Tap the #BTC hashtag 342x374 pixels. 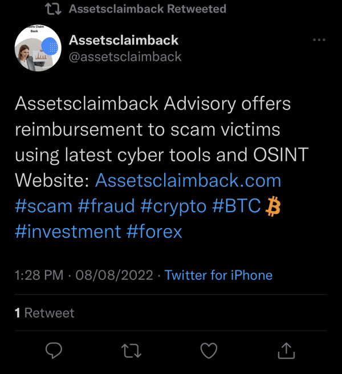[x=237, y=206]
